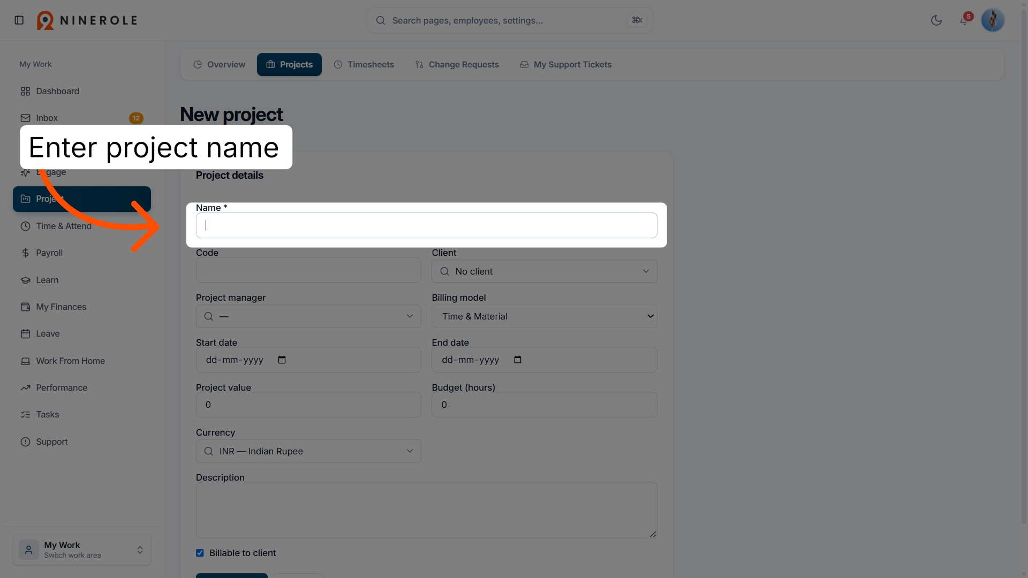Click the Ninerole logo
This screenshot has height=578, width=1028.
tap(87, 20)
